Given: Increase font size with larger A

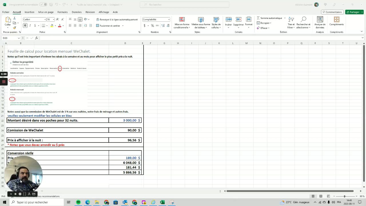Looking at the screenshot, I should click(57, 19).
